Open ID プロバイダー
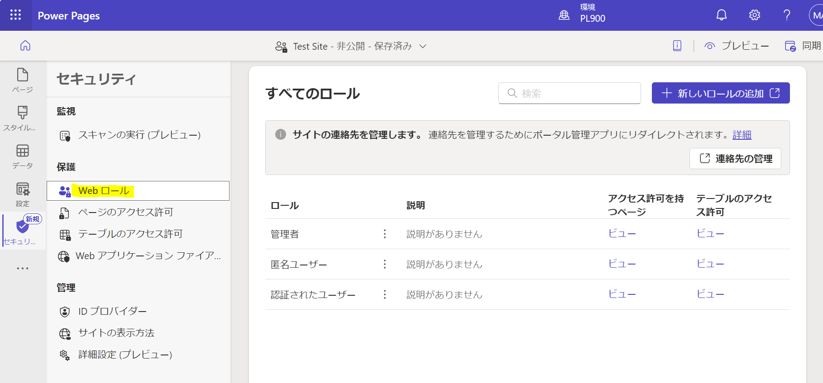The height and width of the screenshot is (383, 823). [139, 311]
